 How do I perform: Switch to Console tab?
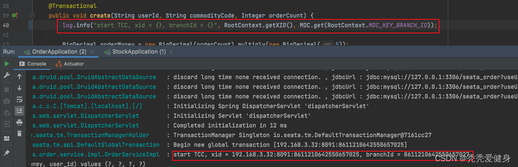(x=33, y=64)
